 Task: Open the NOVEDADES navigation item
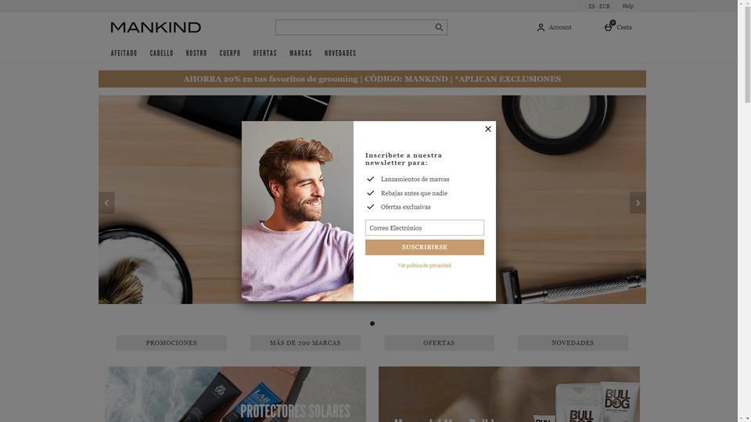point(340,53)
